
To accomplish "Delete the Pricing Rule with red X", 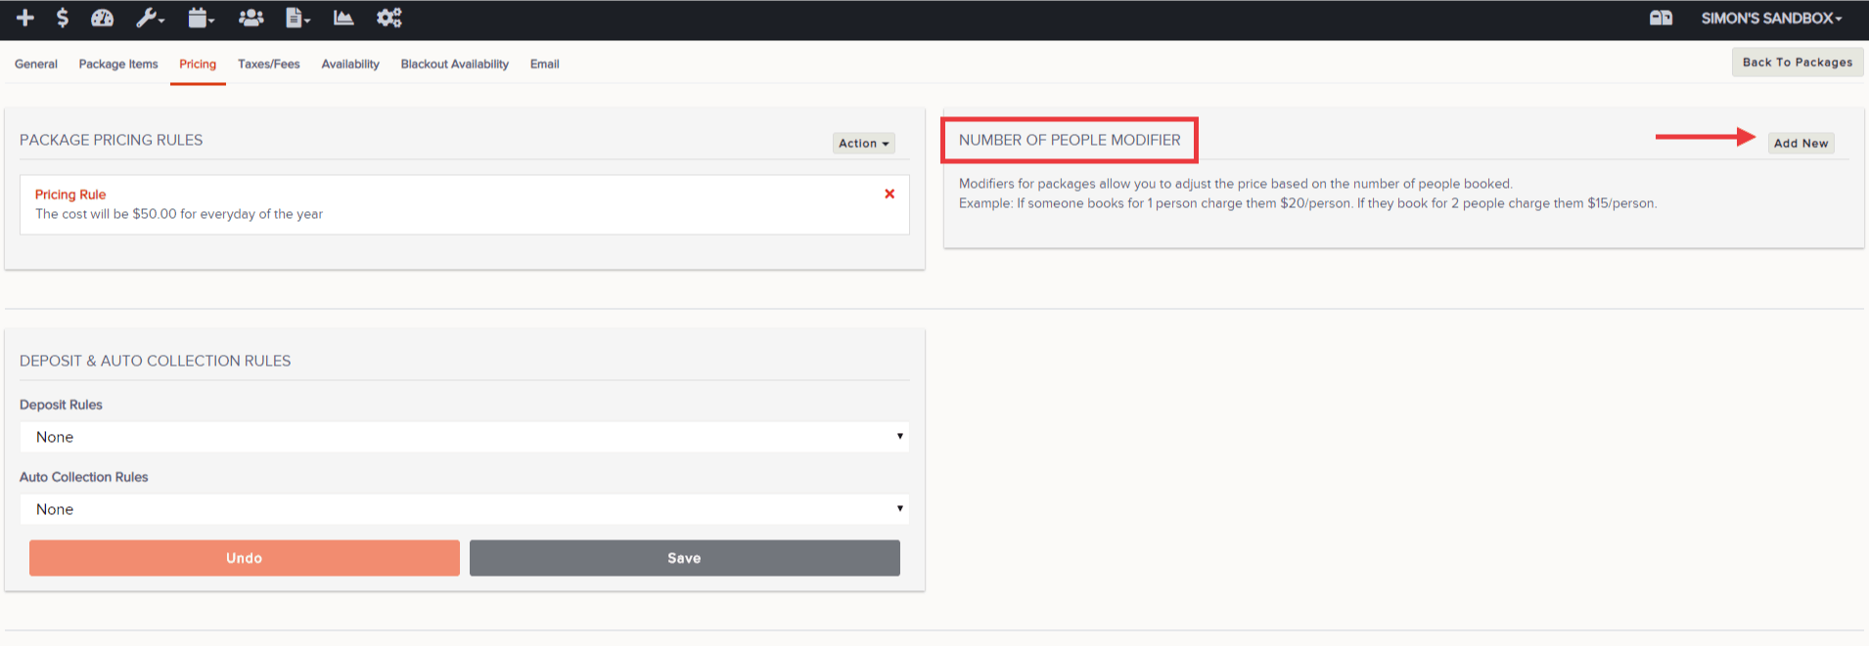I will 889,194.
